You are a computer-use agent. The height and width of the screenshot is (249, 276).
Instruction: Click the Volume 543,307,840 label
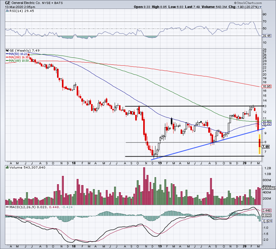27,168
